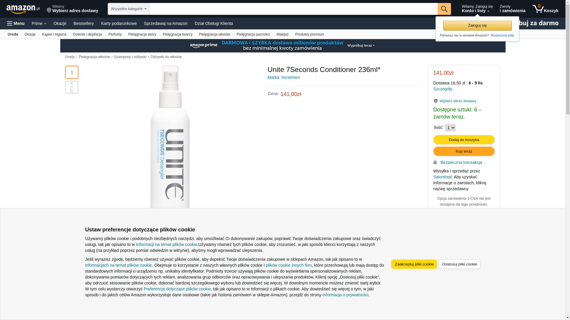Open the Perfumy category tab
The width and height of the screenshot is (570, 320).
pyautogui.click(x=115, y=34)
